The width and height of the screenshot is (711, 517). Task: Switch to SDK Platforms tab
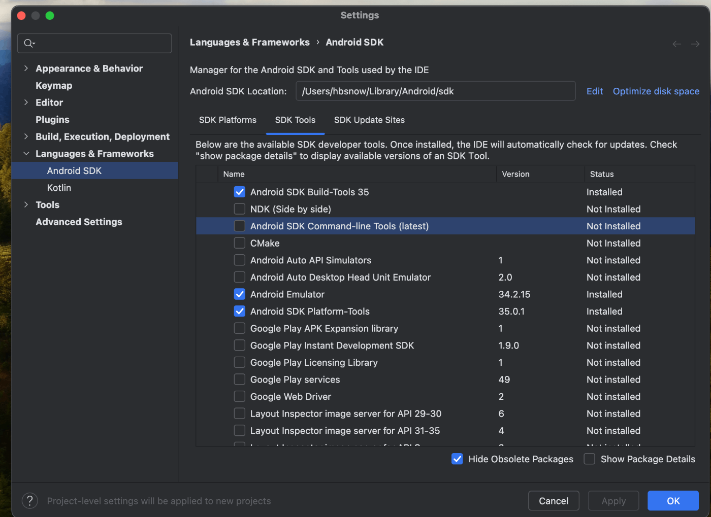228,120
